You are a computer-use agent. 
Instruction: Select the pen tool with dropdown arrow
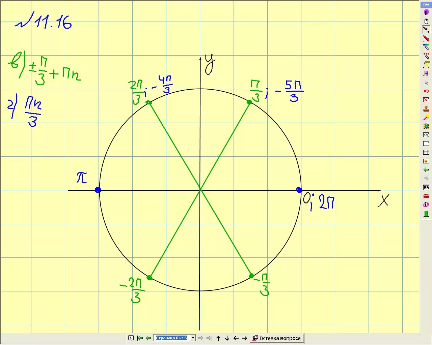click(426, 30)
